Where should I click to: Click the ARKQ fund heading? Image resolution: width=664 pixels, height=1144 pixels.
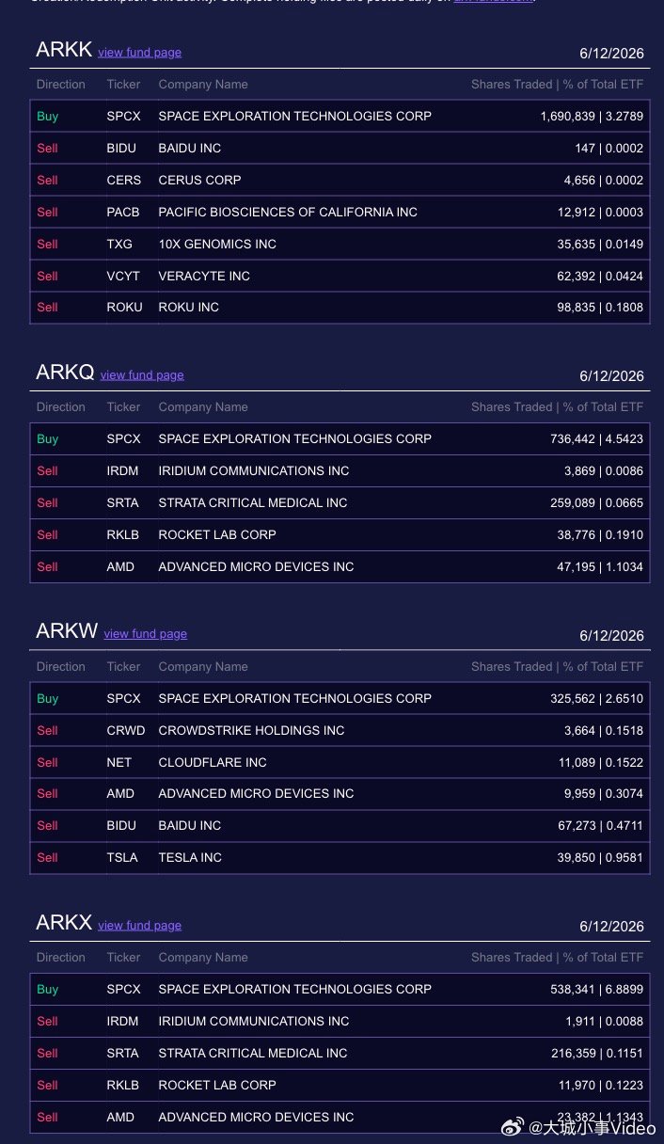[65, 373]
